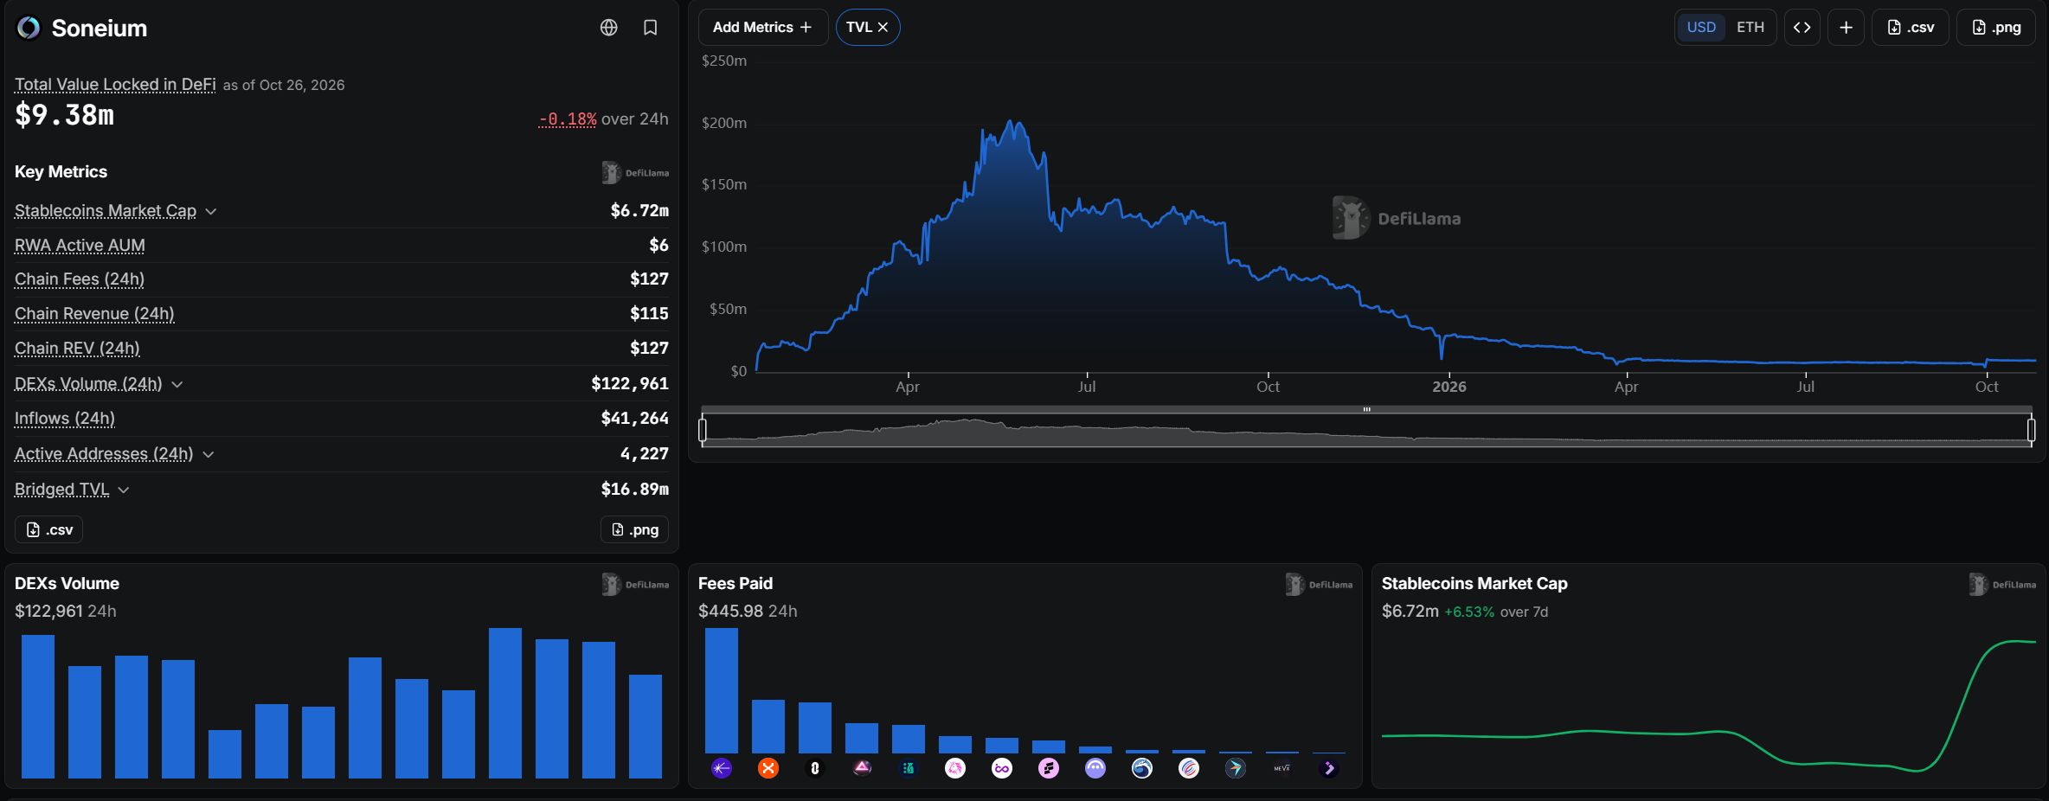
Task: Expand Active Addresses (24h) row
Action: click(209, 454)
